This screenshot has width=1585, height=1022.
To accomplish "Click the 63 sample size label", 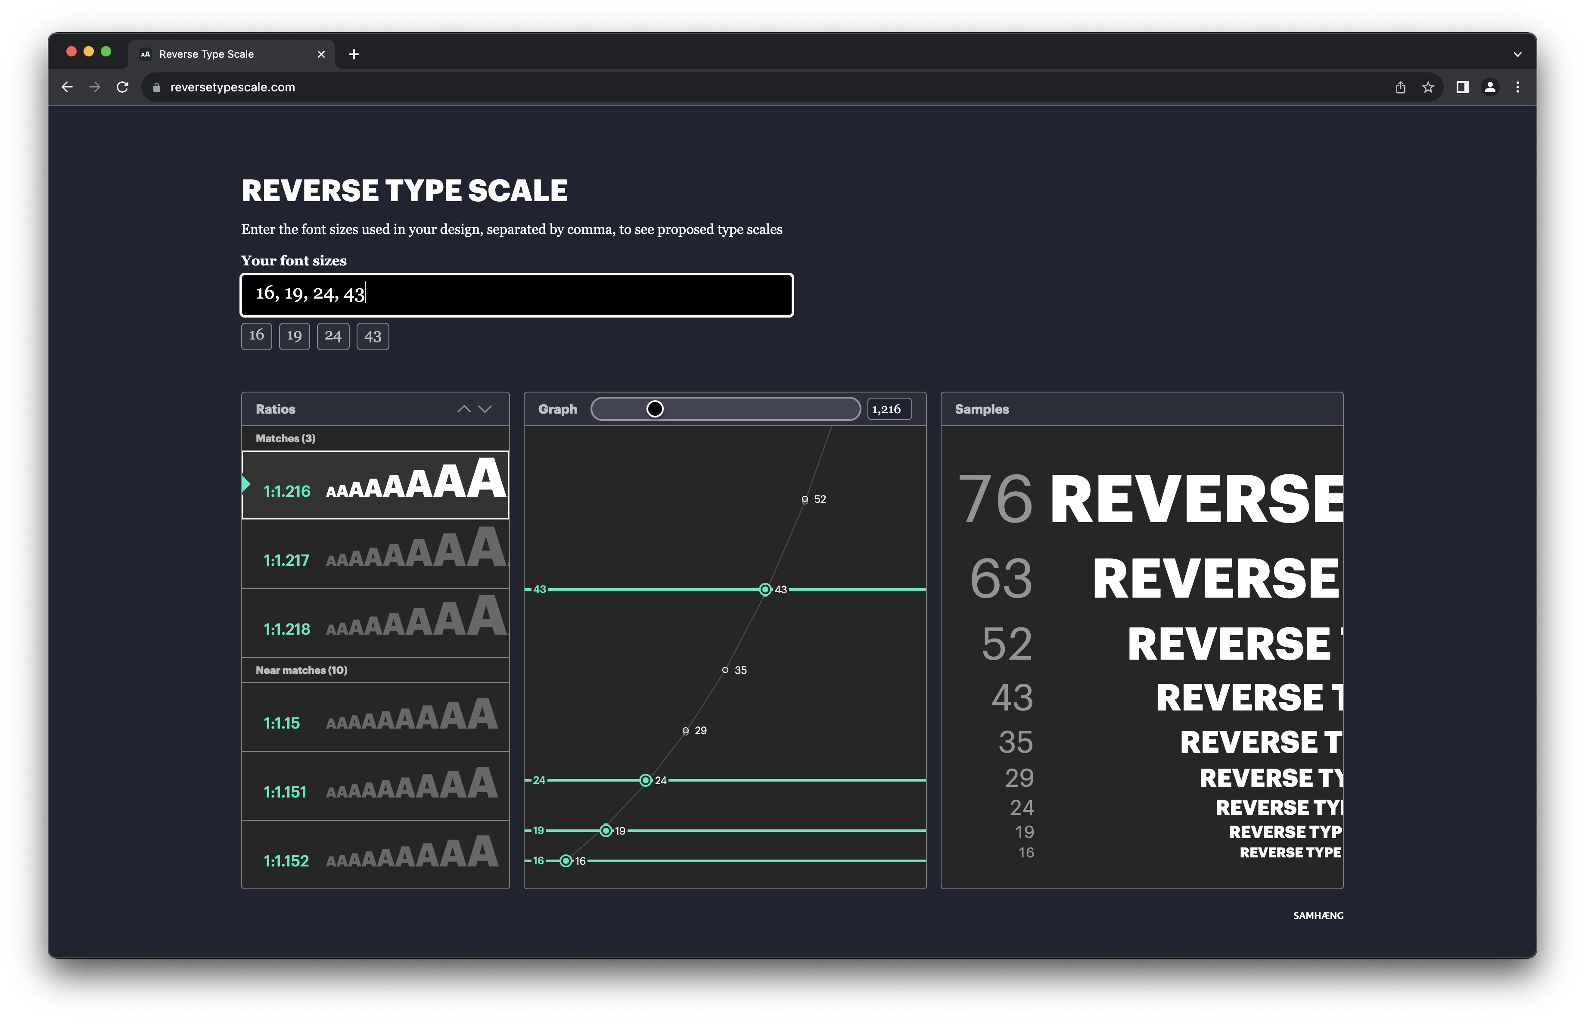I will pyautogui.click(x=1001, y=578).
